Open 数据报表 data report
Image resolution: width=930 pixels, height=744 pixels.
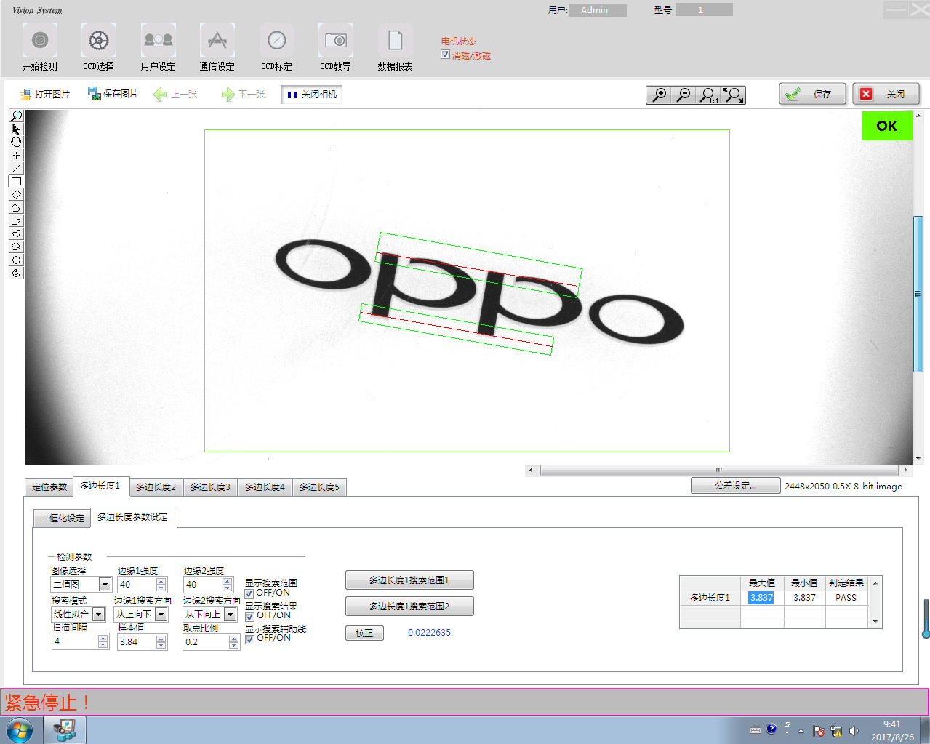point(395,41)
